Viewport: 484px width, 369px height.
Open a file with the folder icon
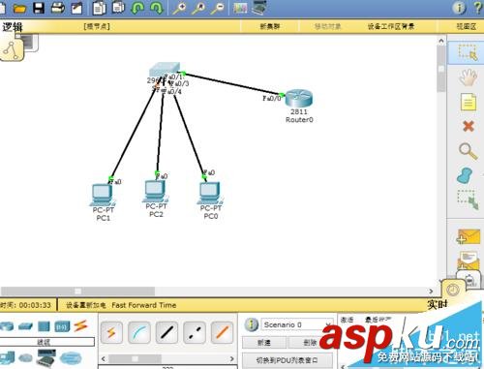coord(19,8)
